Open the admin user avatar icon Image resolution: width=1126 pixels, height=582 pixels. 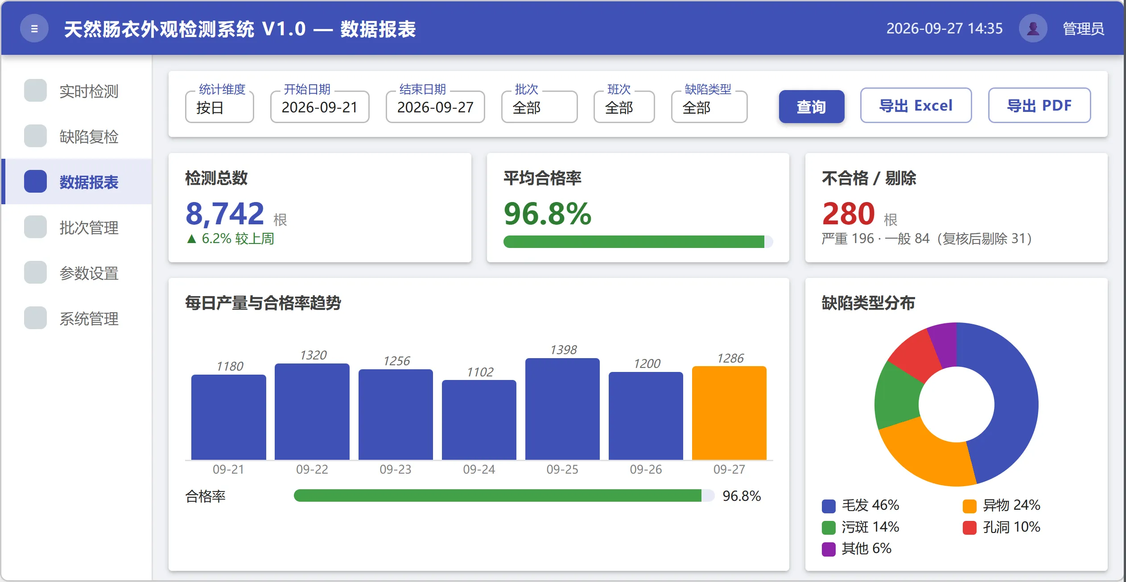(1033, 29)
